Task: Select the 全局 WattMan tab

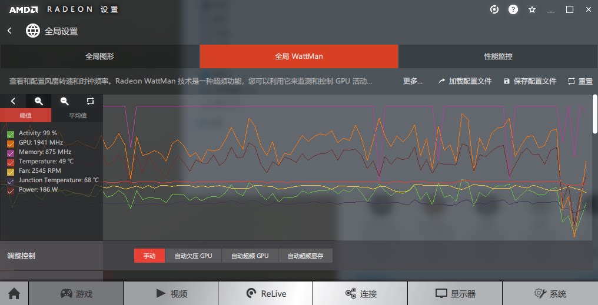Action: (x=299, y=56)
